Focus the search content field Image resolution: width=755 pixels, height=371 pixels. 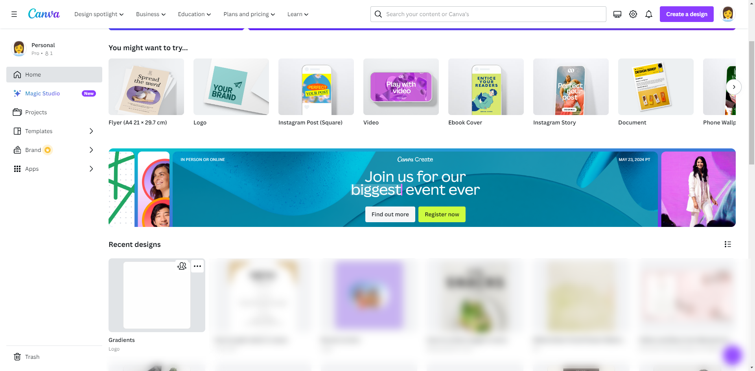click(488, 14)
